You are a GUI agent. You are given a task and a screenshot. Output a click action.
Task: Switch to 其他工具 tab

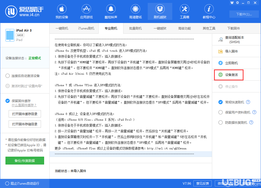(209, 28)
